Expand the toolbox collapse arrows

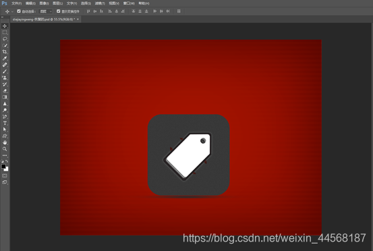coord(2,17)
